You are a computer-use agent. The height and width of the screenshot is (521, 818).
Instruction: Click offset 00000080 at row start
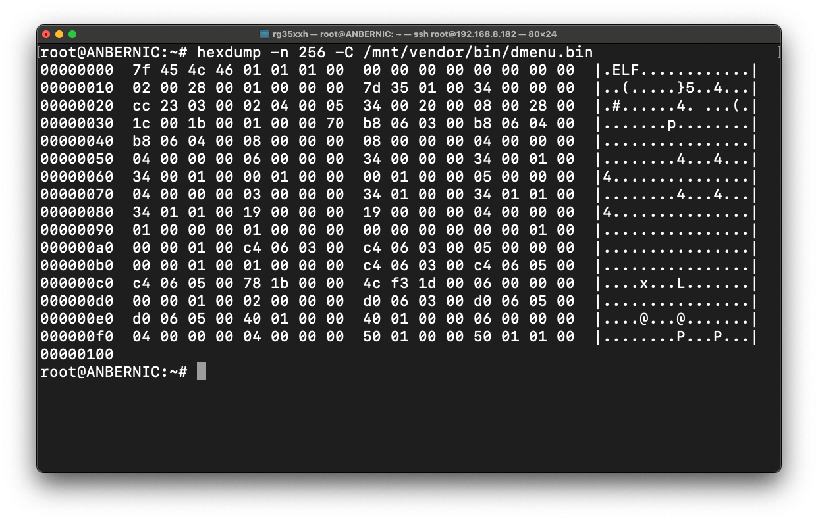(77, 212)
